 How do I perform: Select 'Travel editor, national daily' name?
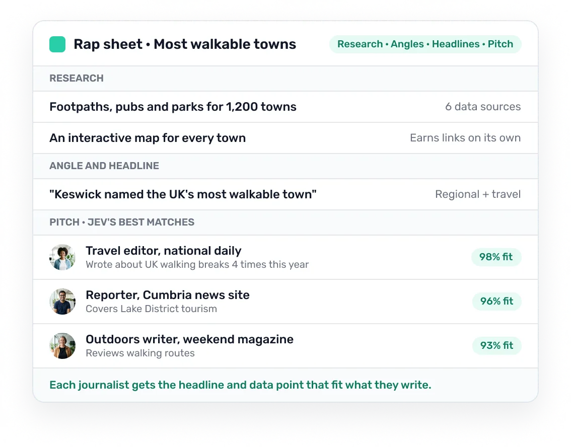coord(164,251)
